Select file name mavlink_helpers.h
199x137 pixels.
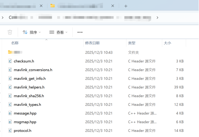(x=29, y=87)
